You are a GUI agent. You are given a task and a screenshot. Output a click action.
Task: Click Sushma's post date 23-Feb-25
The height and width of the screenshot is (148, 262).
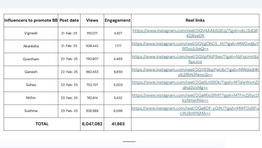pos(69,111)
